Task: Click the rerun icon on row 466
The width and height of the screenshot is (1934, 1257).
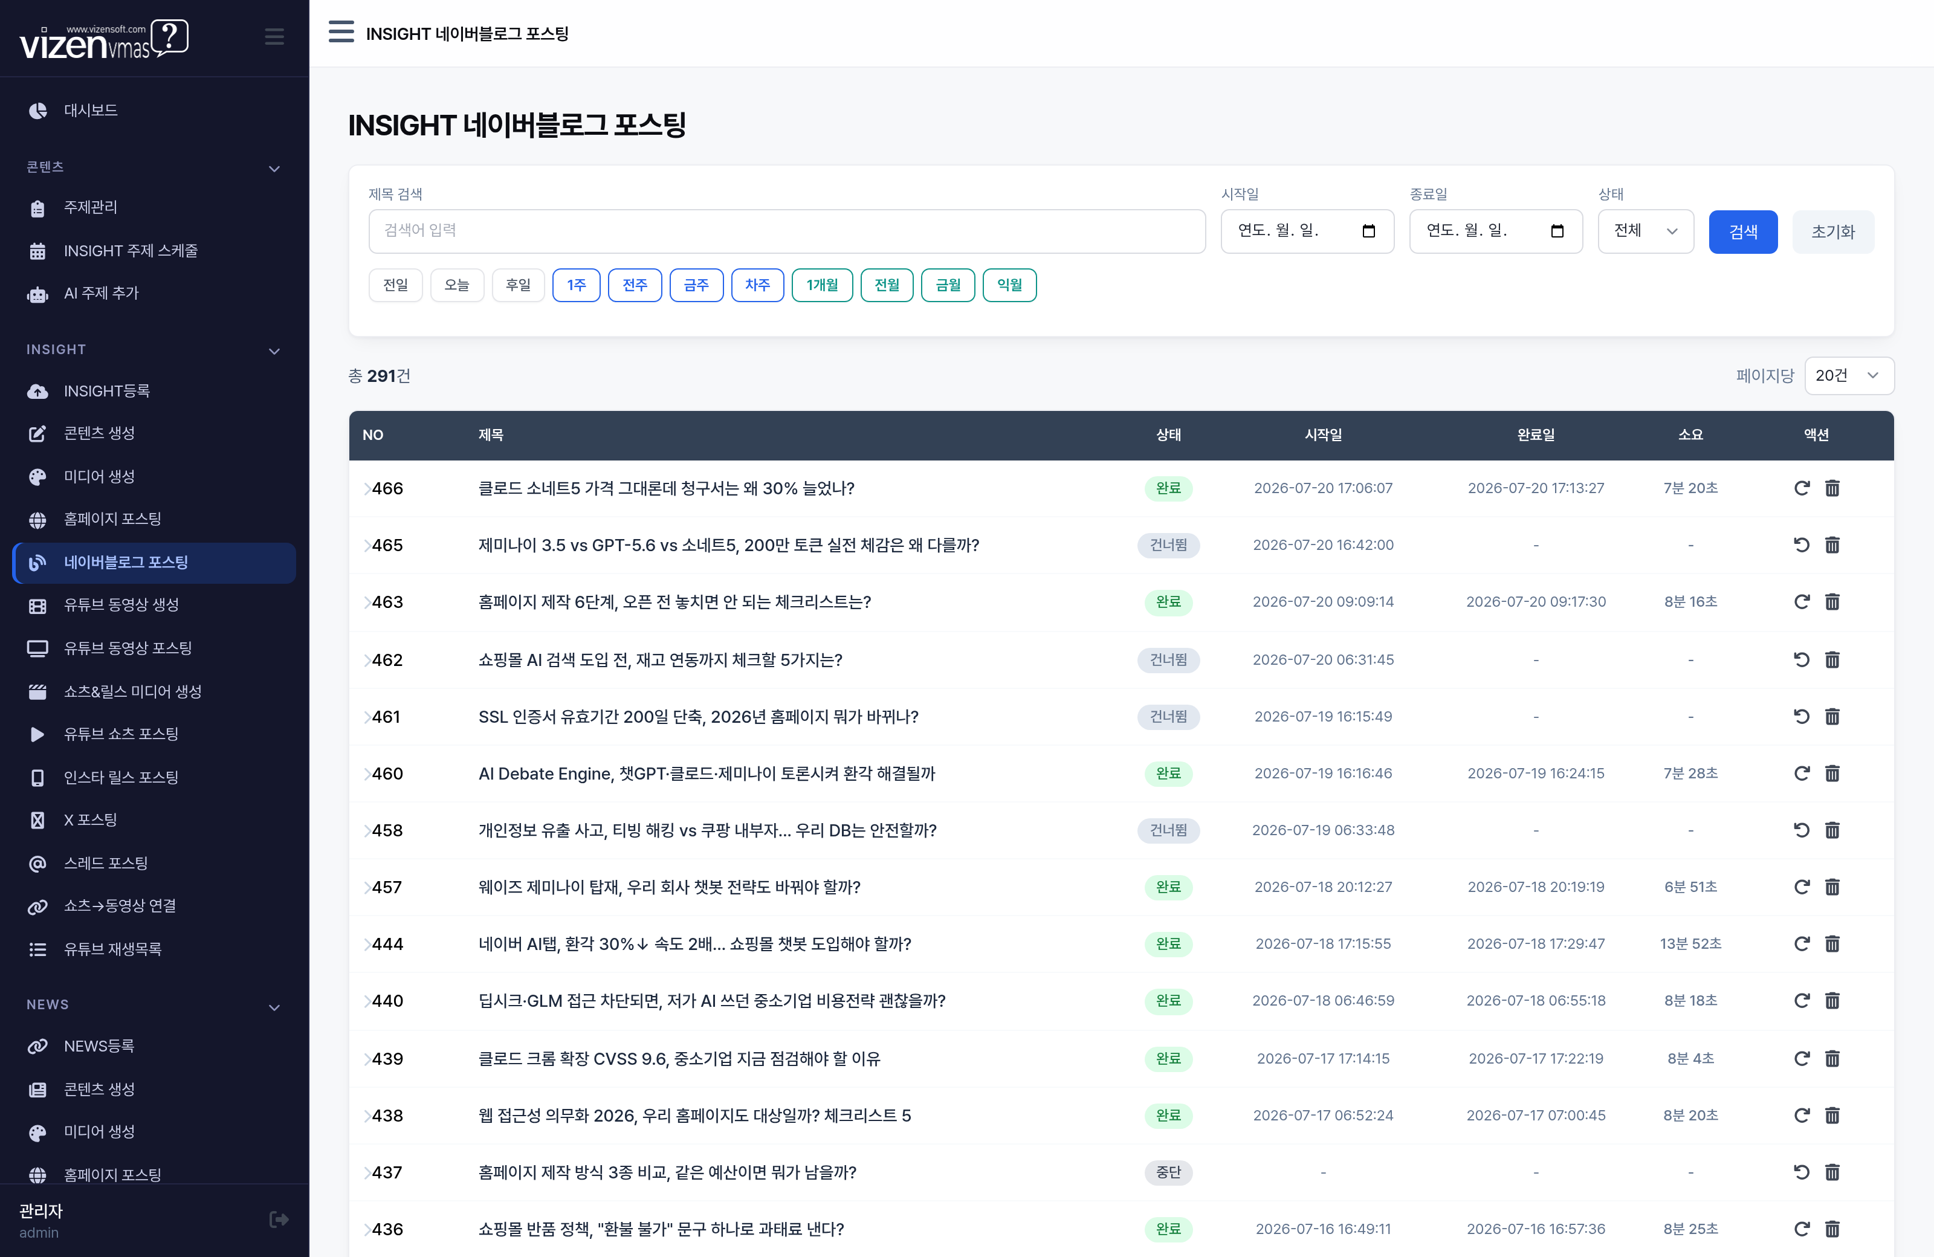Action: click(x=1802, y=488)
